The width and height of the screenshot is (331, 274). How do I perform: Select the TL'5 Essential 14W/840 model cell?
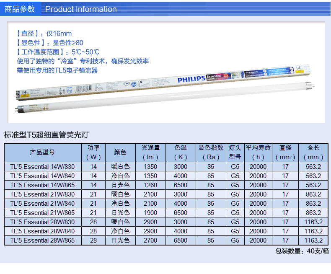click(42, 176)
